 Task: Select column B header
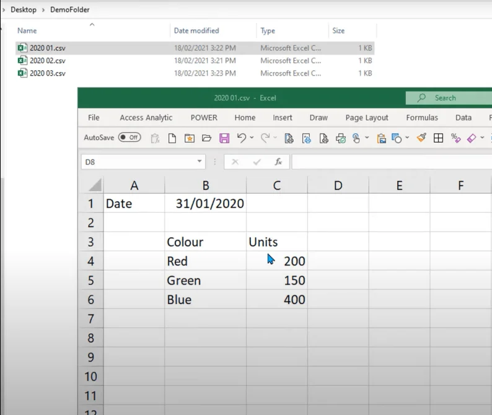[x=206, y=185]
